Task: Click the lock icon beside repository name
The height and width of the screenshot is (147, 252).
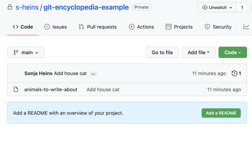Action: point(10,7)
